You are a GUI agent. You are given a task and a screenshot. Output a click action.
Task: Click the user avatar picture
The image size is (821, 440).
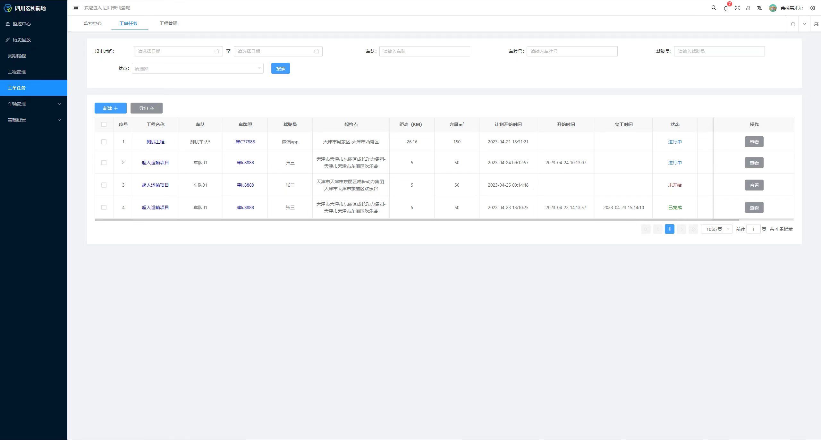pyautogui.click(x=773, y=8)
